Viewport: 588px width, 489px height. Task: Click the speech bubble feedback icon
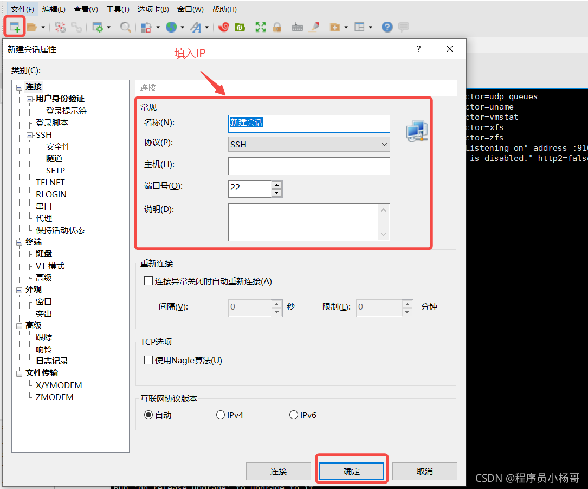(404, 27)
